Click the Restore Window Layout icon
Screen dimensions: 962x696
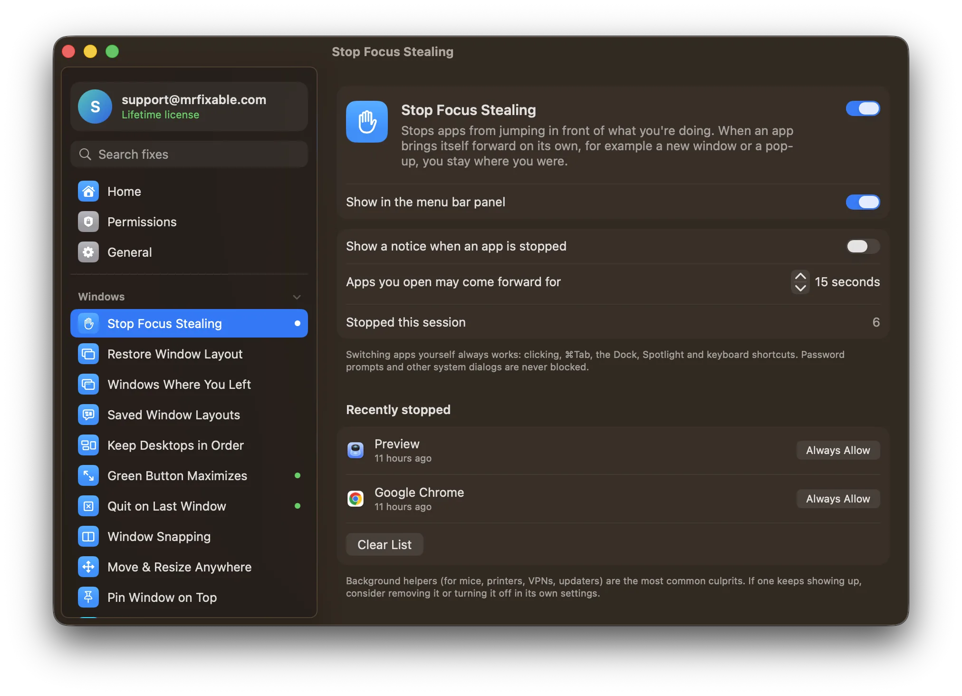point(88,354)
